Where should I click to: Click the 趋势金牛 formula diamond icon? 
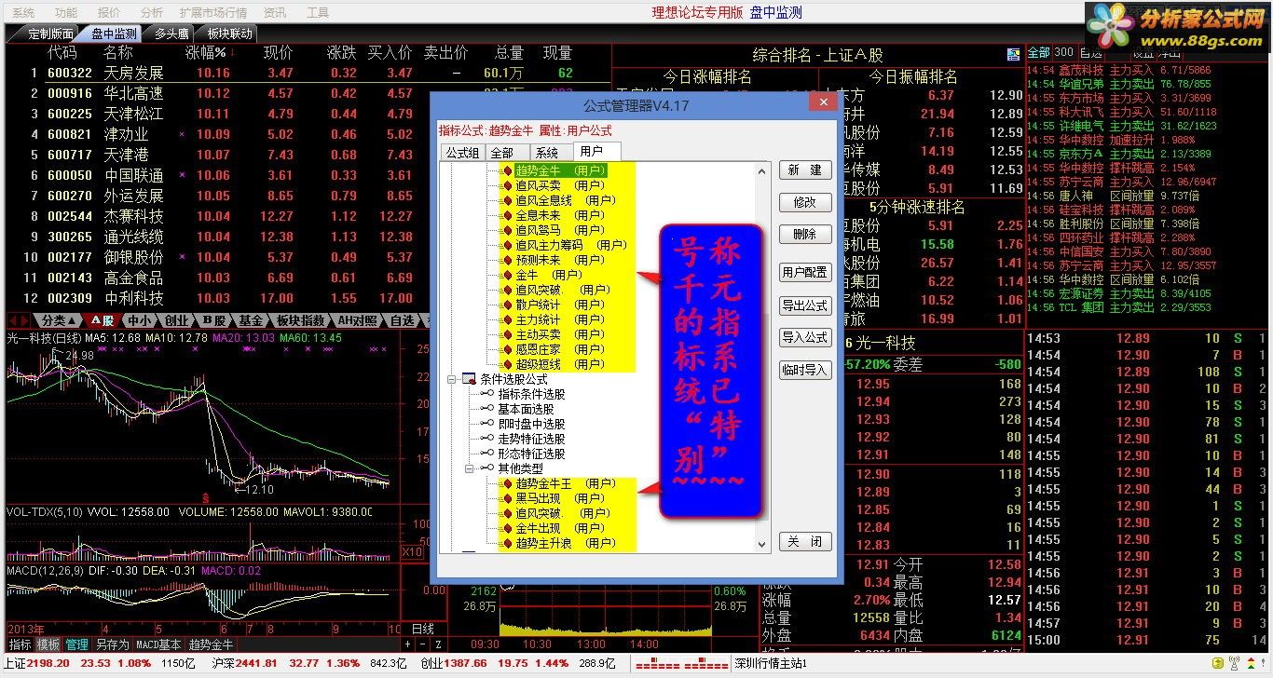[x=507, y=170]
